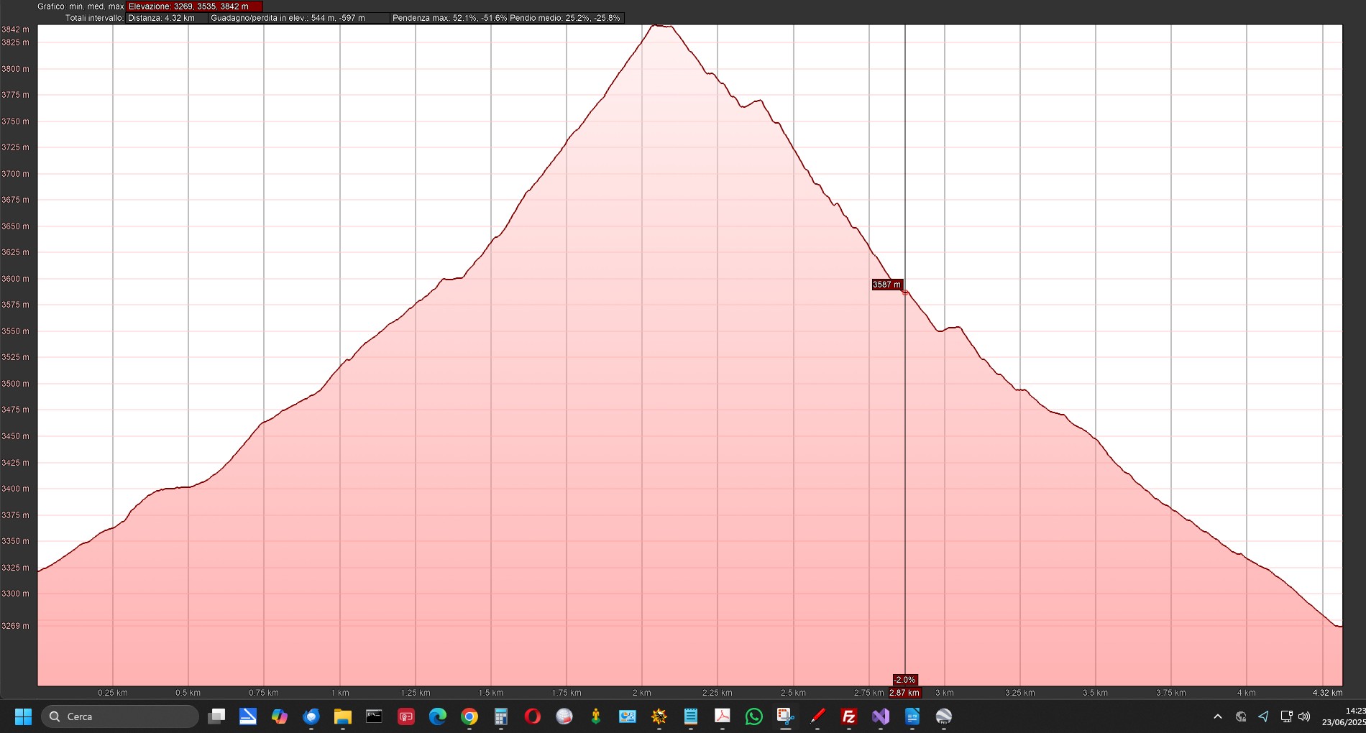1366x733 pixels.
Task: Toggle Task View in the taskbar
Action: click(216, 716)
